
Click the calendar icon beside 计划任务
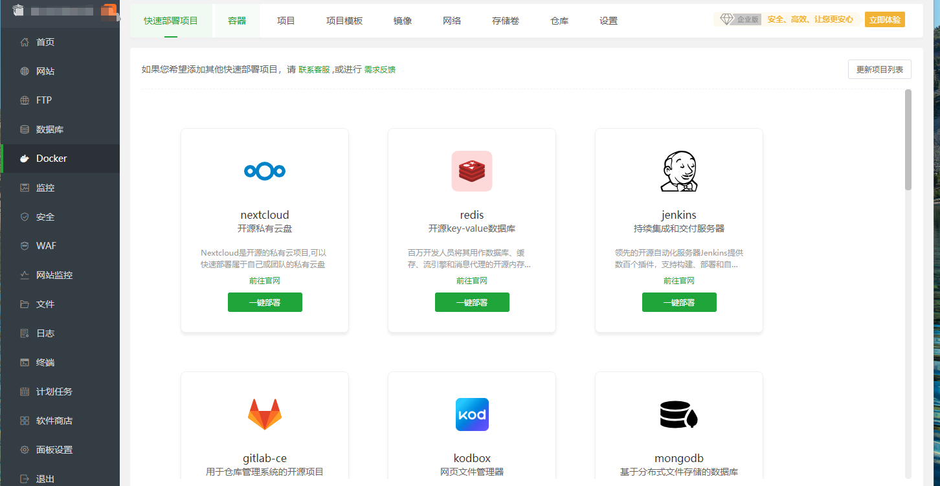coord(25,392)
